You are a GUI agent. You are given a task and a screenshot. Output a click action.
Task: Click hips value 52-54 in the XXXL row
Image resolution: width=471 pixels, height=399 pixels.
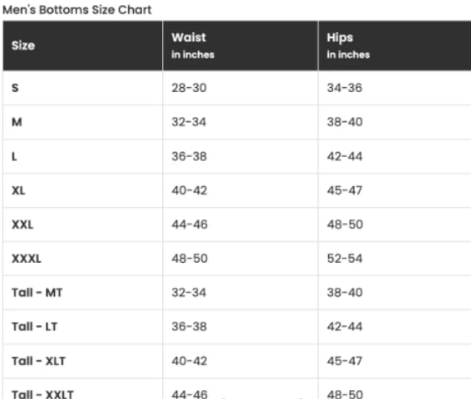point(345,259)
